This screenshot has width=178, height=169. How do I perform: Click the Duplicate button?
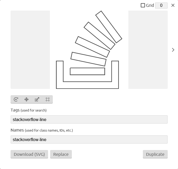click(x=155, y=154)
